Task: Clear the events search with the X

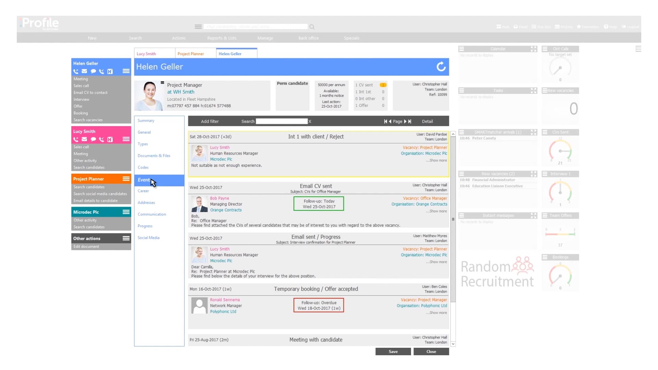Action: pyautogui.click(x=310, y=121)
